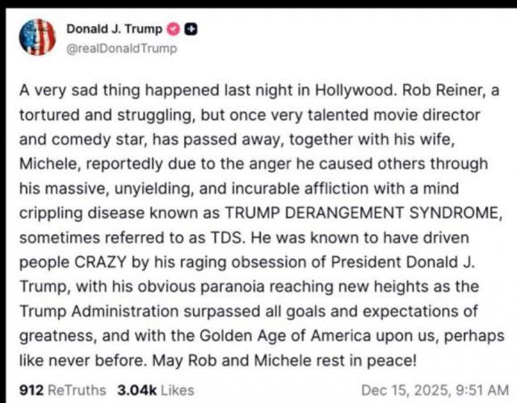The width and height of the screenshot is (517, 403).
Task: Click the profile avatar thumbnail
Action: point(38,36)
